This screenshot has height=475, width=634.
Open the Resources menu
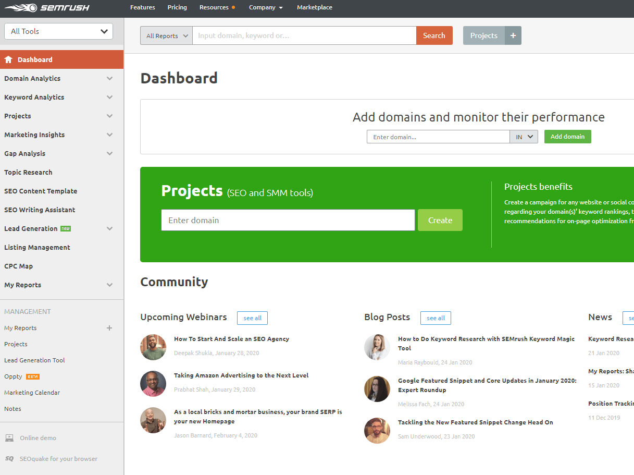214,7
